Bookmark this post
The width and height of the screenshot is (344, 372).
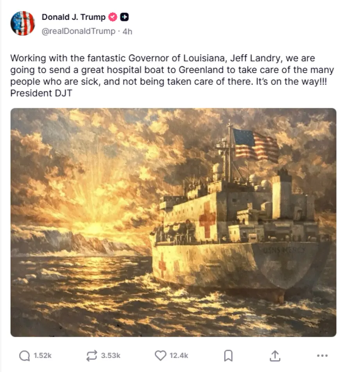228,356
